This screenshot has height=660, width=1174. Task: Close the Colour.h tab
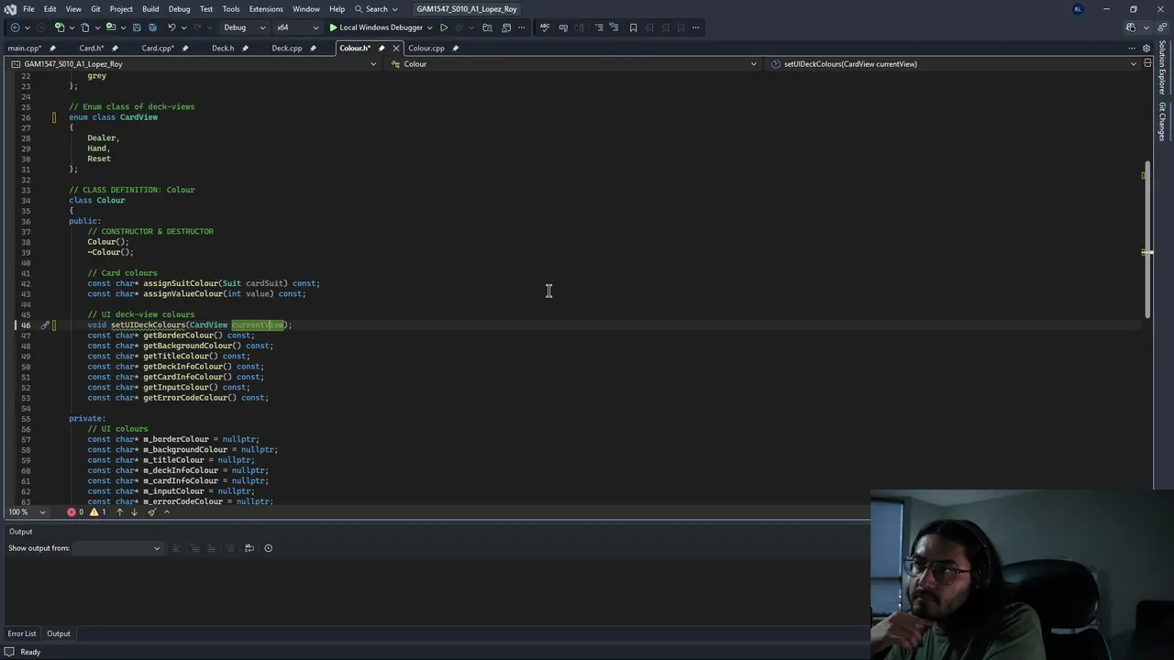click(396, 48)
